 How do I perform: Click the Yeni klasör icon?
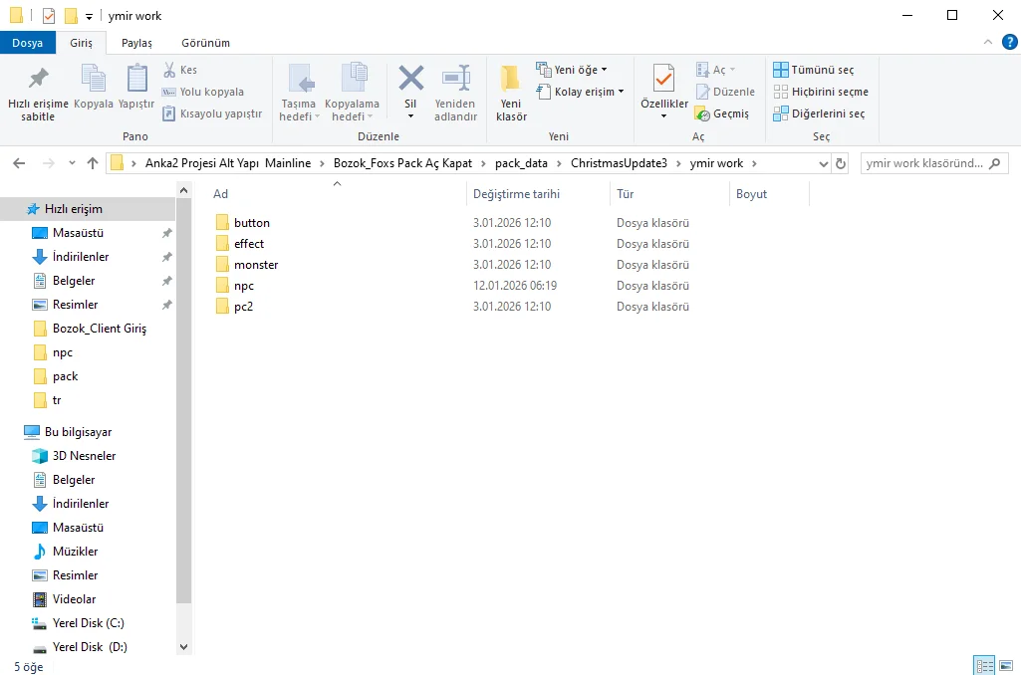pyautogui.click(x=510, y=80)
